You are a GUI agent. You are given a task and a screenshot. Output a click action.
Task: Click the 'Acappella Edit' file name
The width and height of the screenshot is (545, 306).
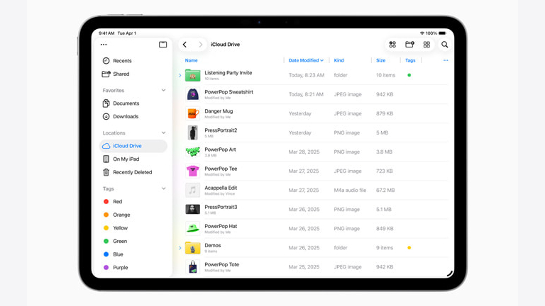(221, 188)
